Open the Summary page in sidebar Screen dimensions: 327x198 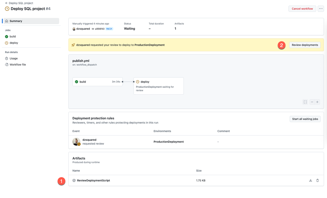coord(31,21)
